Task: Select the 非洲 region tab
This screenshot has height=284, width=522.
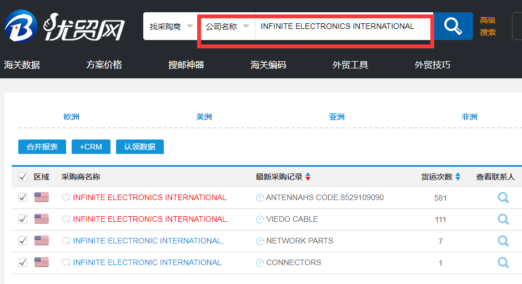Action: point(469,117)
